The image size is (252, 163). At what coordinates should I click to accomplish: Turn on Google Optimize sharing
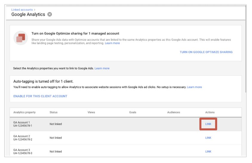(x=206, y=52)
